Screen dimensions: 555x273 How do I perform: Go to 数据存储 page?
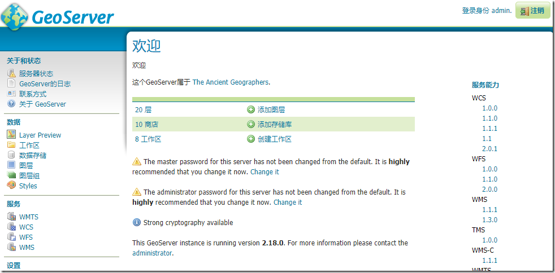[x=33, y=155]
